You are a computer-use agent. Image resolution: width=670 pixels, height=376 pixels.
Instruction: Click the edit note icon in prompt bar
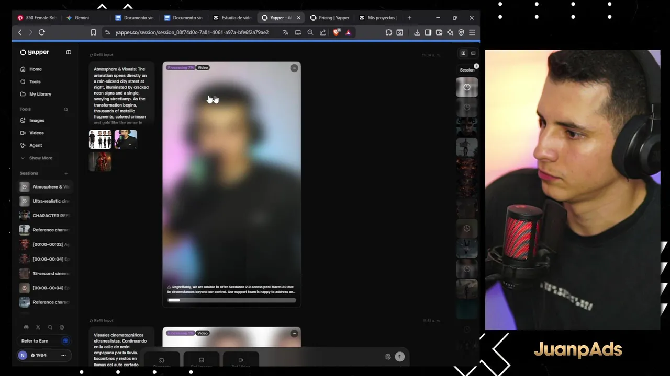388,357
